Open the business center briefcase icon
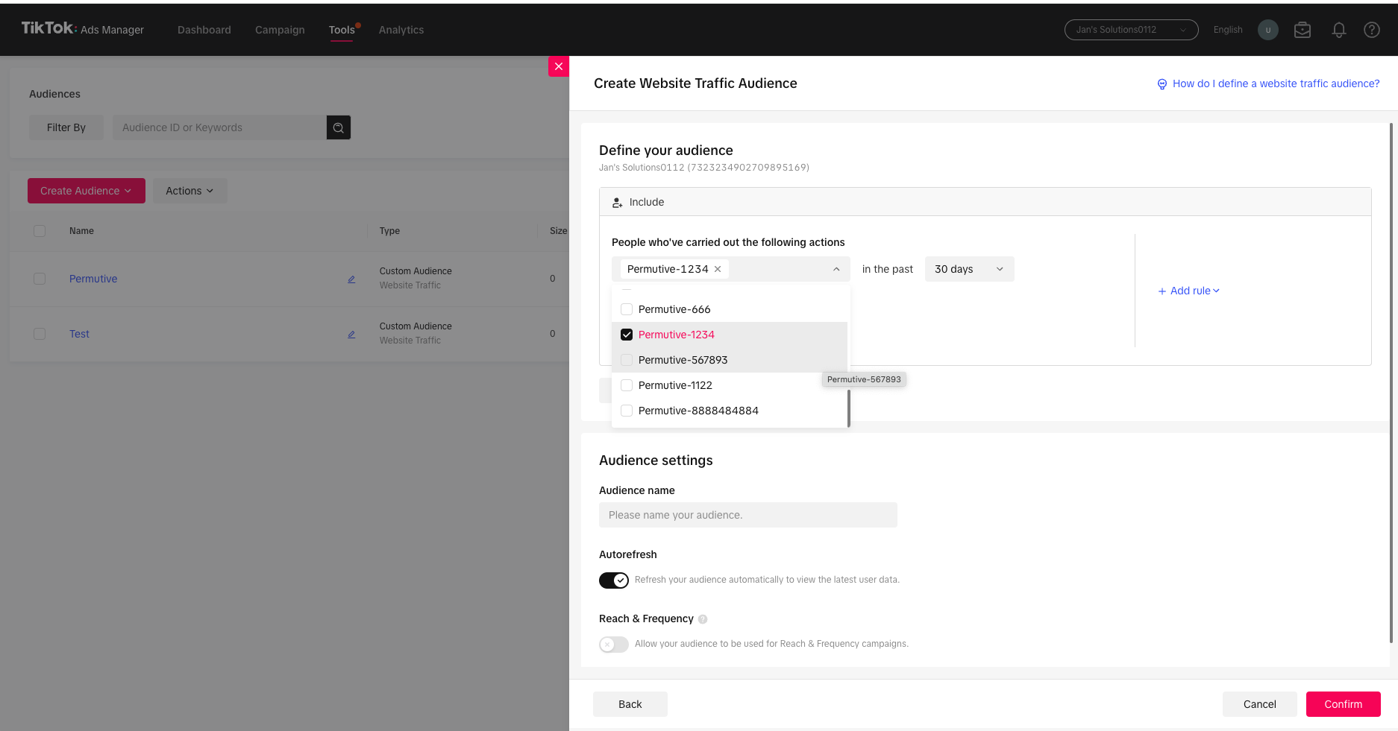1398x731 pixels. [x=1303, y=30]
